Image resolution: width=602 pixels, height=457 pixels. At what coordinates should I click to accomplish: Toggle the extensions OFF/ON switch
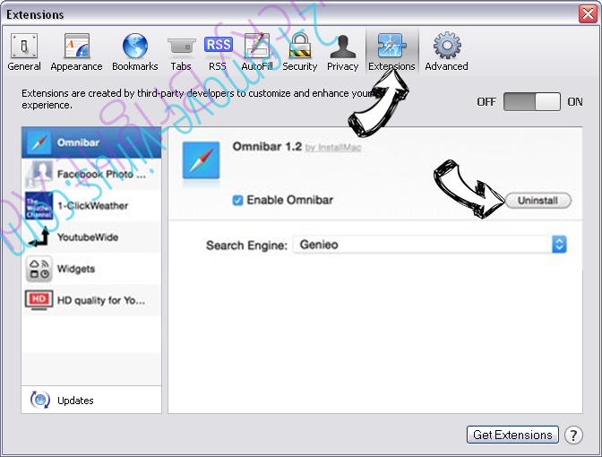point(532,102)
